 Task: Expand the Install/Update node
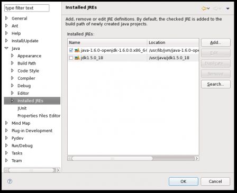point(6,41)
